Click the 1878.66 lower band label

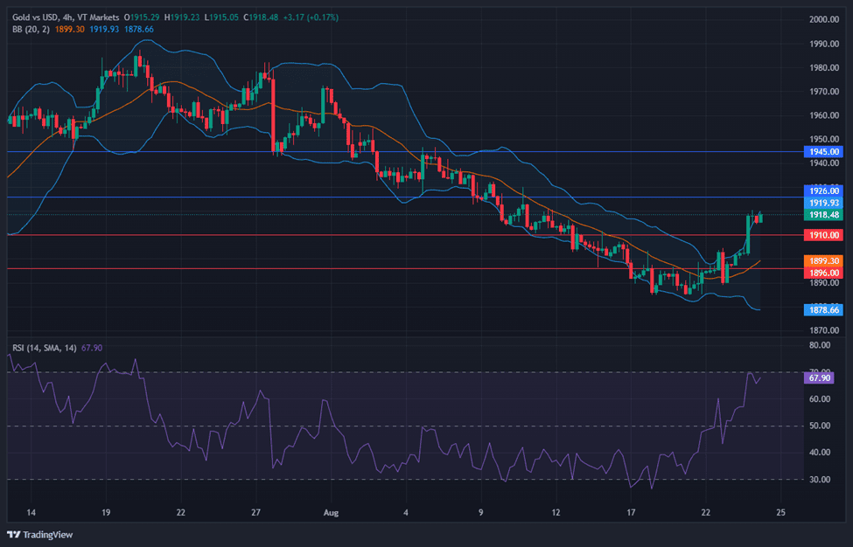[x=823, y=309]
